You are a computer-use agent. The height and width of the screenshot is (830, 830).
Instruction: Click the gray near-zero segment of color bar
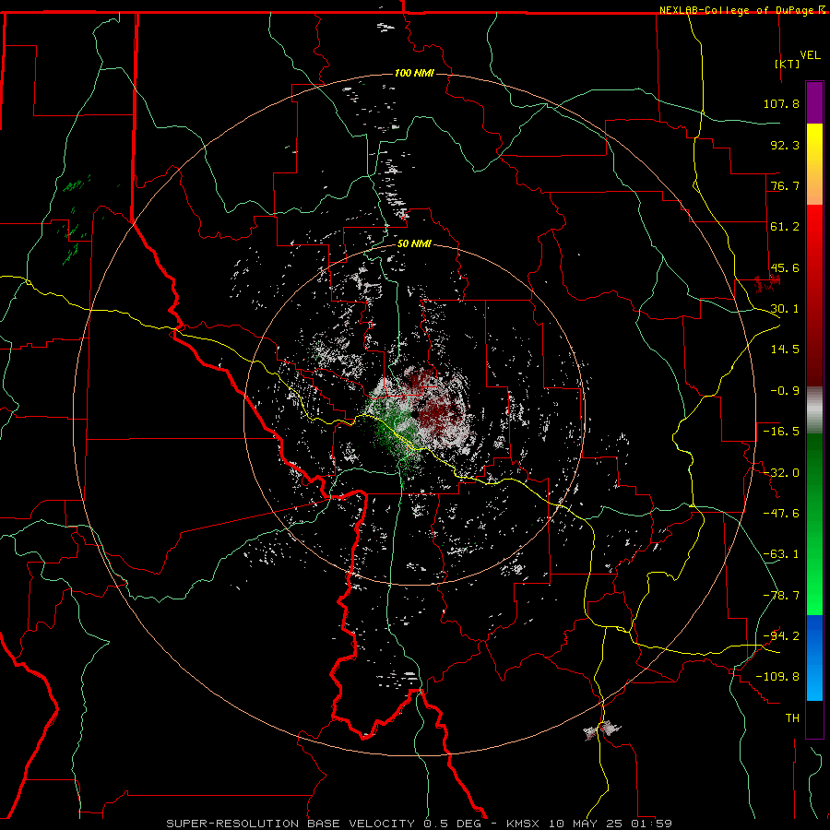coord(814,410)
